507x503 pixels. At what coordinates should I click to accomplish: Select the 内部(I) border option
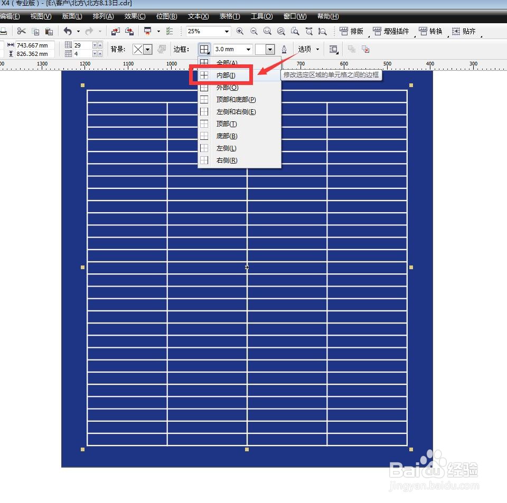click(x=239, y=75)
